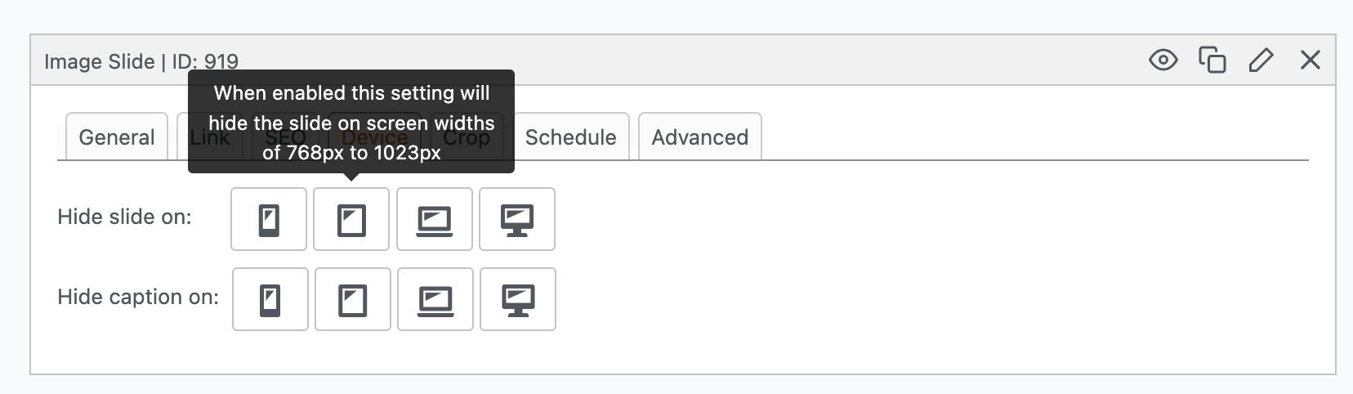Toggle hide caption on smartphone
Screen dimensions: 1353x394
(270, 299)
